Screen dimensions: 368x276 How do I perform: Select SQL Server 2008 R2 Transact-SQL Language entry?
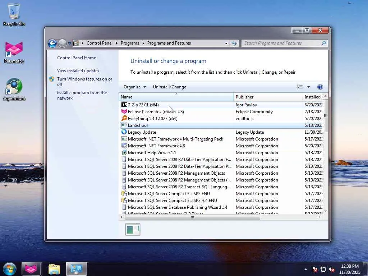coord(221,187)
